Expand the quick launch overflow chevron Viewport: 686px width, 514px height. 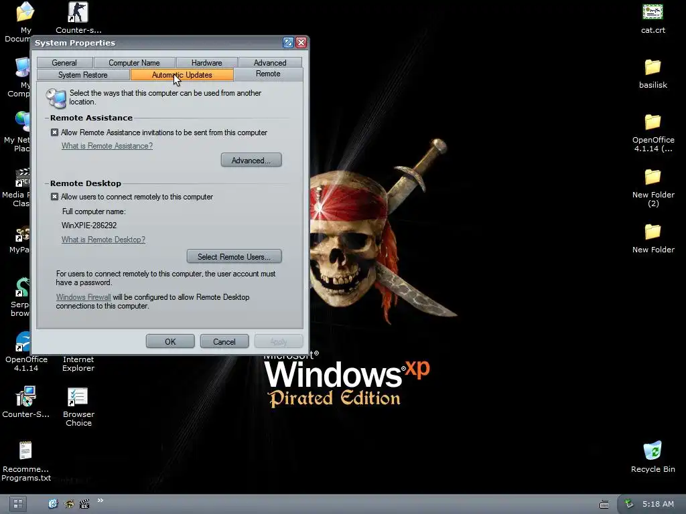100,501
